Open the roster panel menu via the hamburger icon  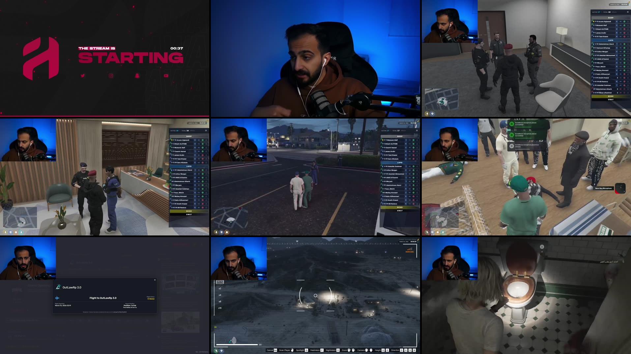point(628,12)
